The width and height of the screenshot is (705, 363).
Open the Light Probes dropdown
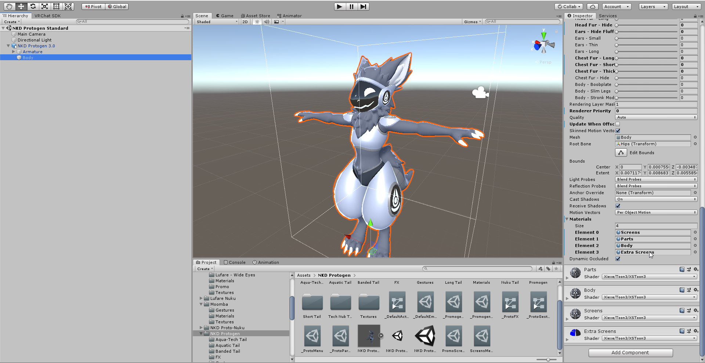tap(656, 179)
